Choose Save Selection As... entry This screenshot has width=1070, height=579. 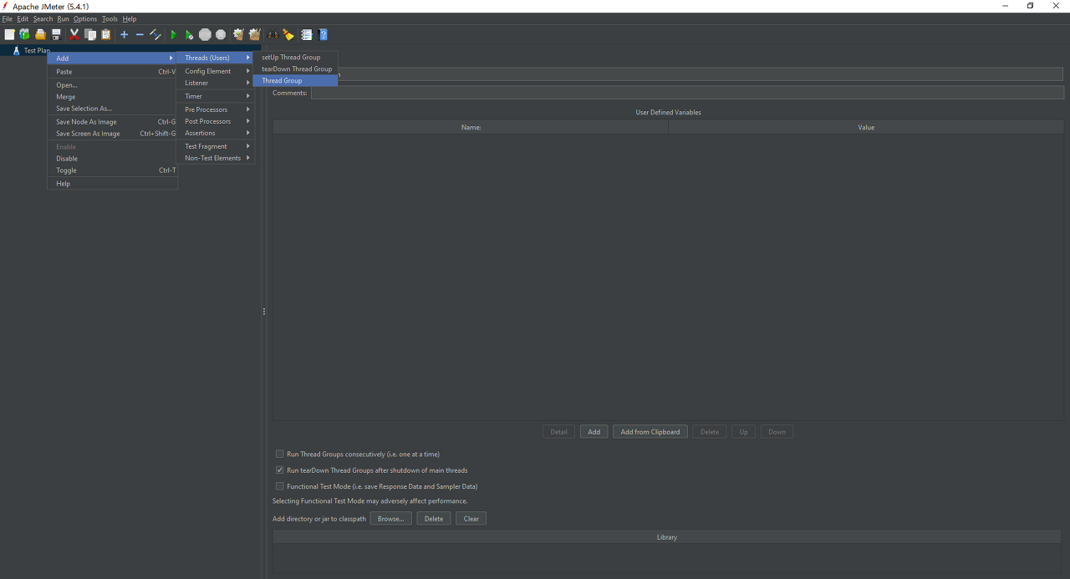tap(113, 109)
